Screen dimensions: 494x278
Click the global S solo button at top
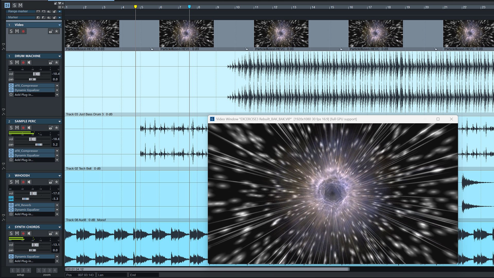tap(15, 5)
